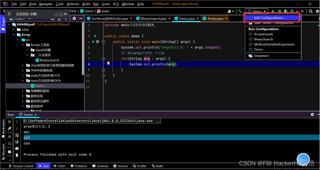
Task: Click the run gutter arrow beside the main method
Action: point(93,42)
